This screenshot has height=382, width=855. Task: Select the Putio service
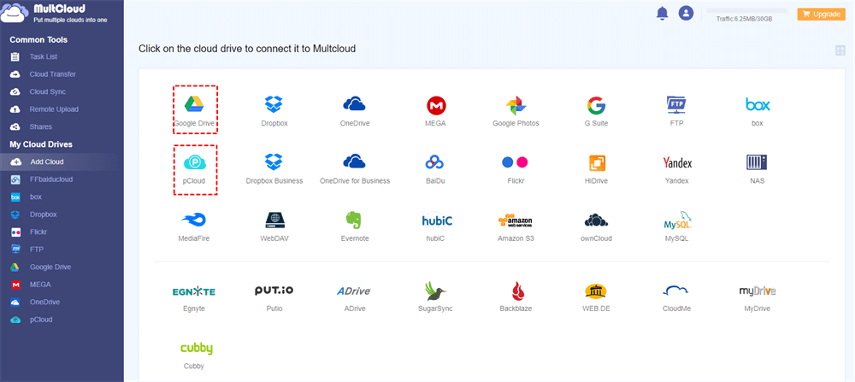pos(274,297)
